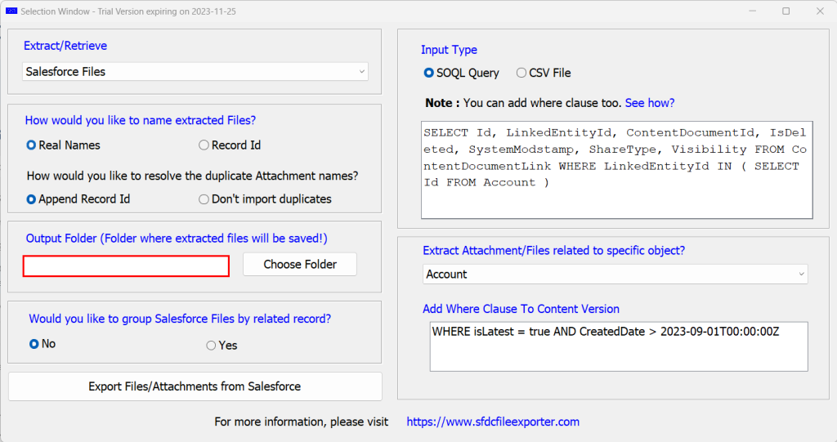Expand the Account object dropdown
Screen dimensions: 837x442
(615, 275)
